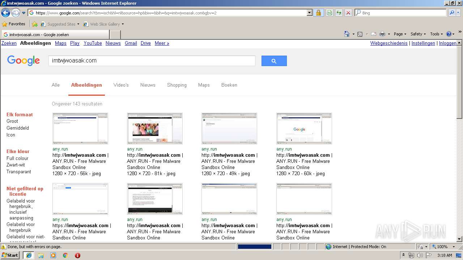Click the vertical scrollbar down arrow

[x=459, y=239]
